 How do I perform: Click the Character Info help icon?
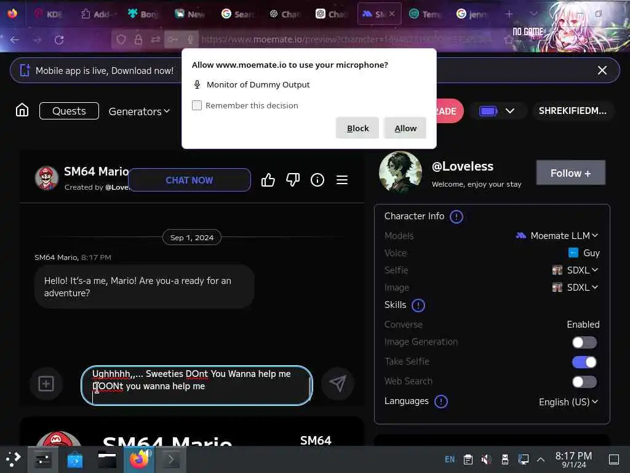(457, 217)
